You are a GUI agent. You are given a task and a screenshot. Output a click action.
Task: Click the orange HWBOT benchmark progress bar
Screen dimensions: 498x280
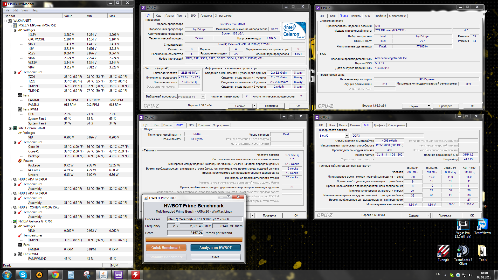coord(194,240)
